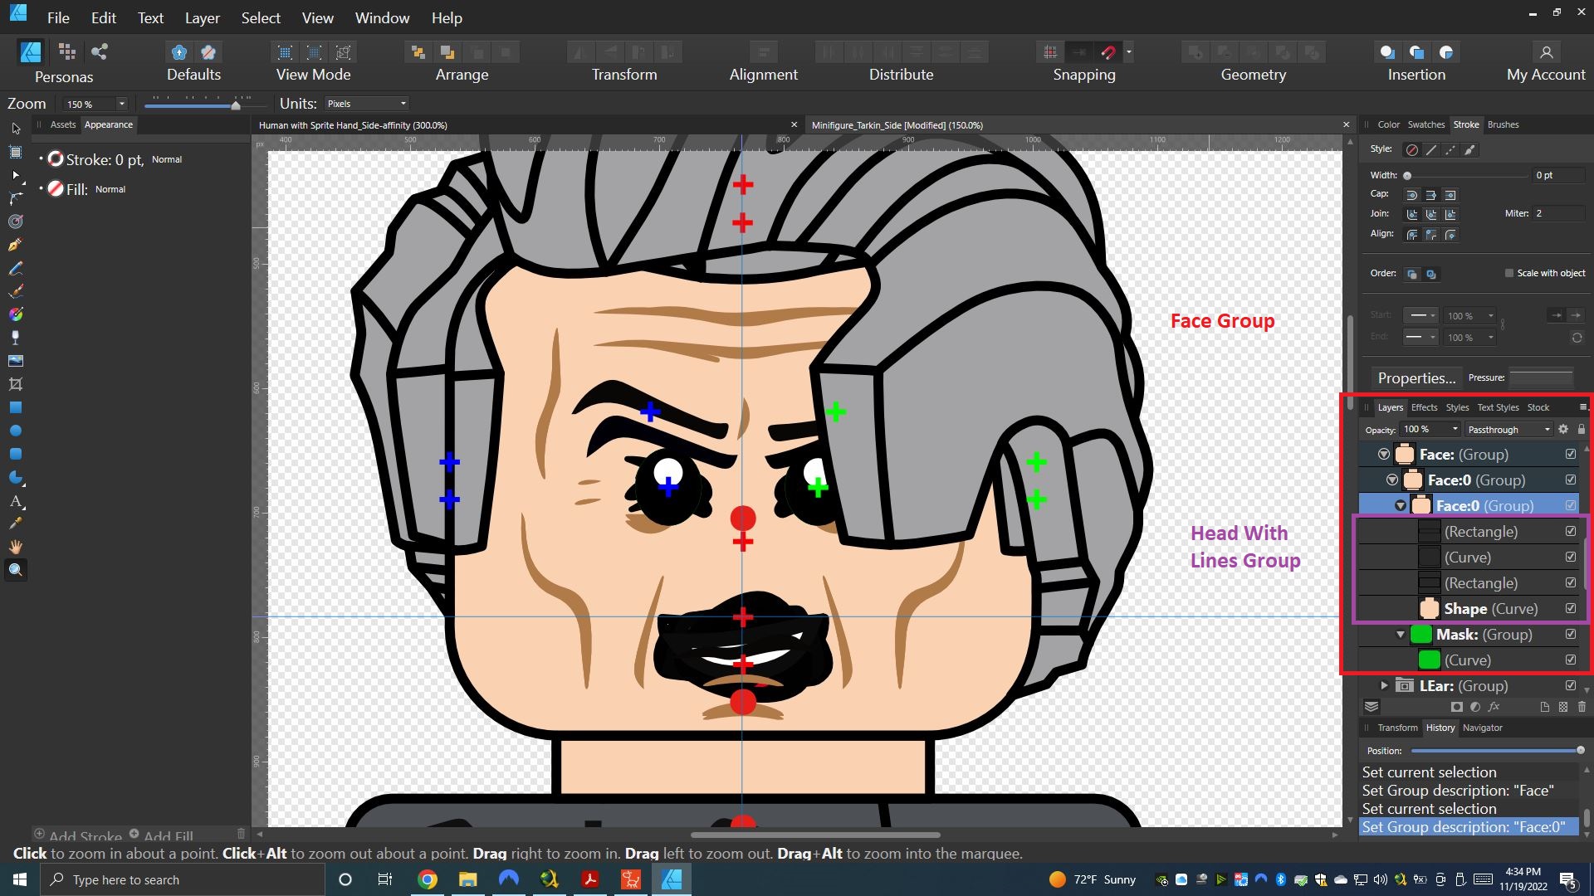The width and height of the screenshot is (1594, 896).
Task: Click the My Account button
Action: (1546, 62)
